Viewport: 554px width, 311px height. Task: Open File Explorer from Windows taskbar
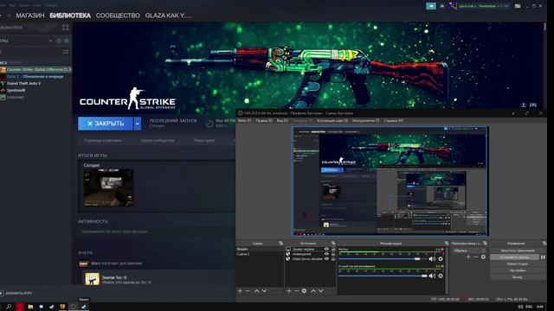[30, 307]
